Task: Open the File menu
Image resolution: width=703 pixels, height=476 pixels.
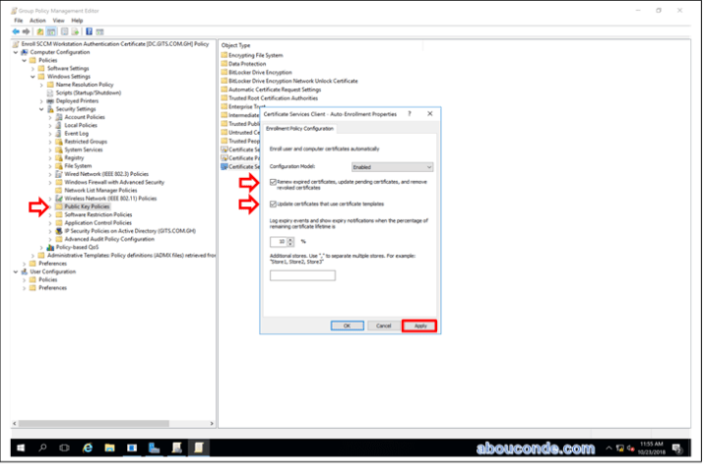Action: (x=19, y=20)
